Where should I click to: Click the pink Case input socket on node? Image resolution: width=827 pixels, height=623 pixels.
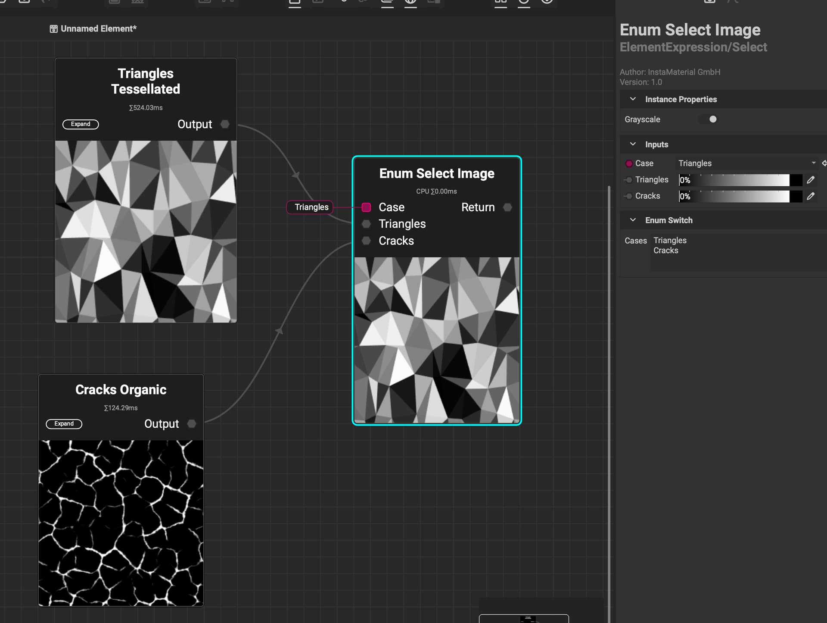point(366,207)
